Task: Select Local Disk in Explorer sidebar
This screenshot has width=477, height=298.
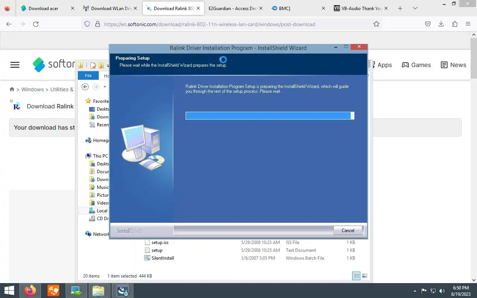Action: pyautogui.click(x=98, y=211)
